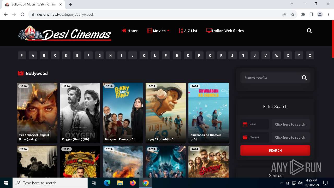Viewport: 334px width, 188px height.
Task: Close the Bollywood Movies tab
Action: click(61, 4)
